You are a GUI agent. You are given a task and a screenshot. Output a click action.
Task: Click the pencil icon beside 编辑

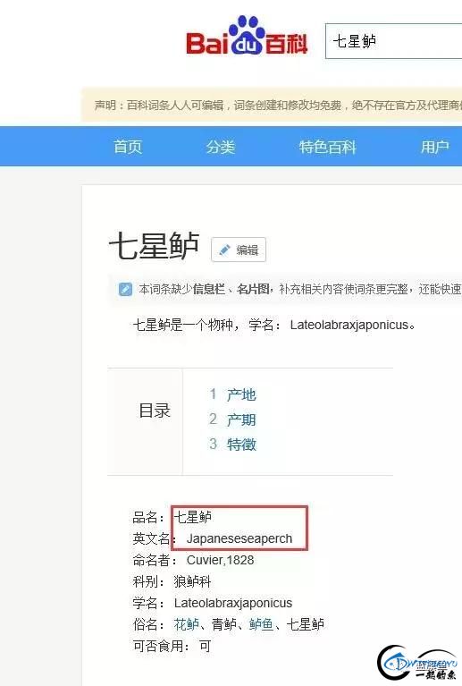[224, 250]
